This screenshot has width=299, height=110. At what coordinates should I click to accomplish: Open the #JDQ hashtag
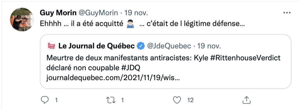pos(130,68)
